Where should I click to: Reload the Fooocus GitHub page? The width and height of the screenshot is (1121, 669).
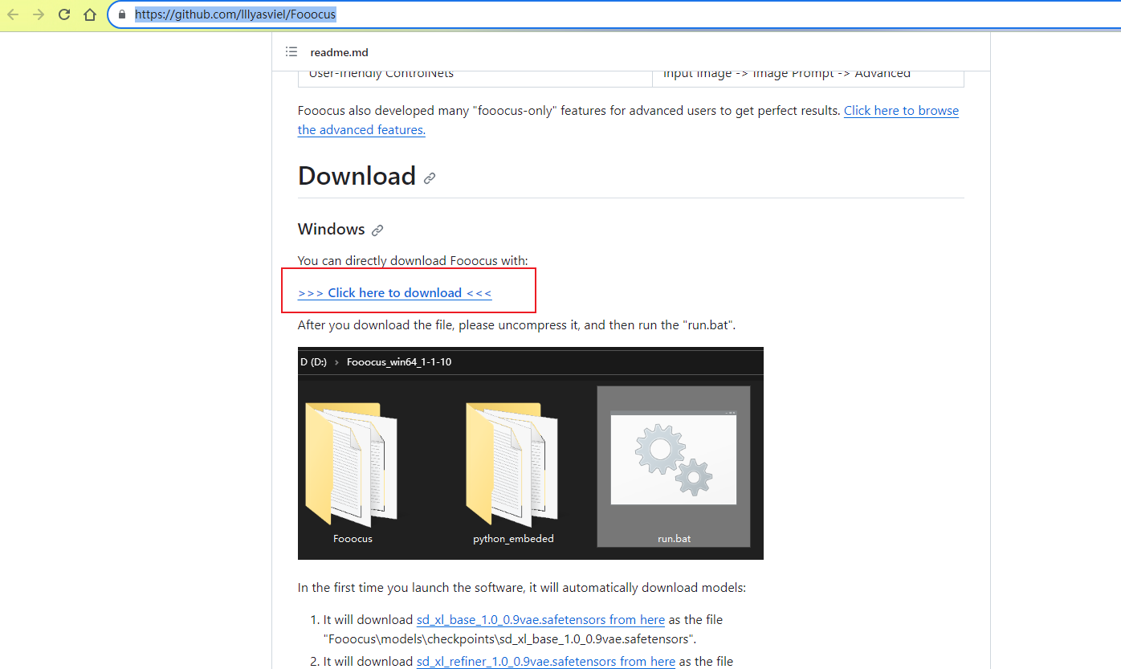[x=63, y=14]
